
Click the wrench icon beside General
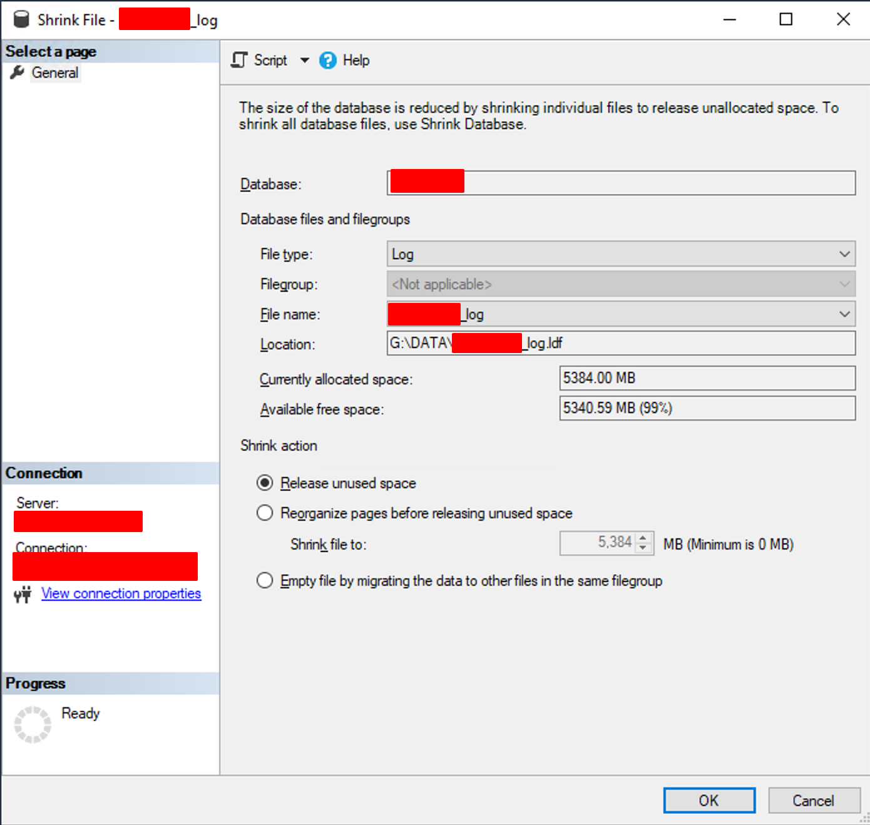click(x=18, y=73)
